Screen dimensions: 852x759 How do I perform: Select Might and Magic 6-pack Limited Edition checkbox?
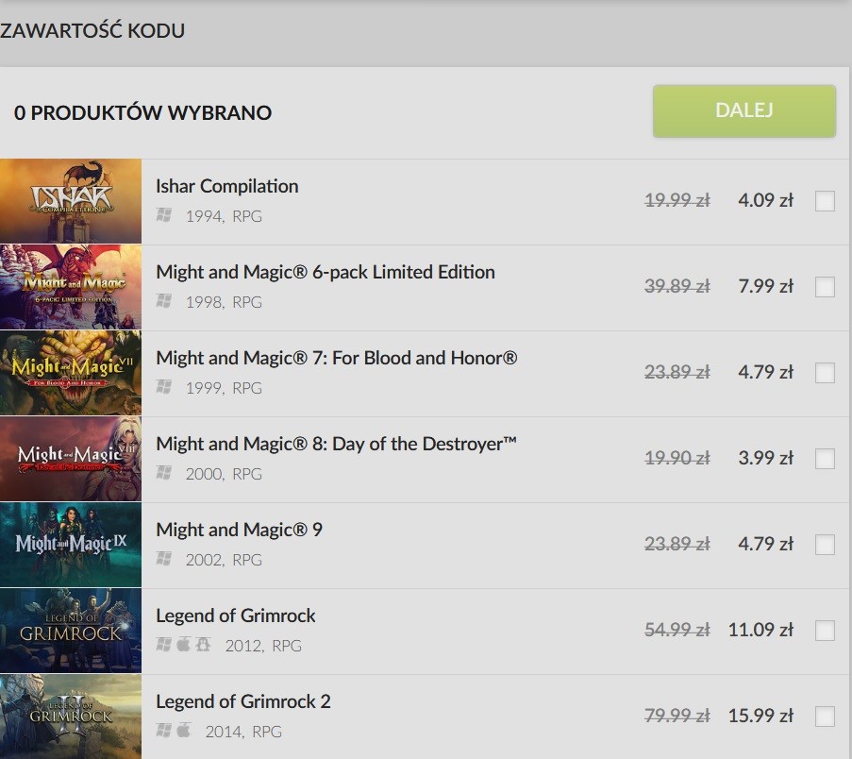(825, 287)
